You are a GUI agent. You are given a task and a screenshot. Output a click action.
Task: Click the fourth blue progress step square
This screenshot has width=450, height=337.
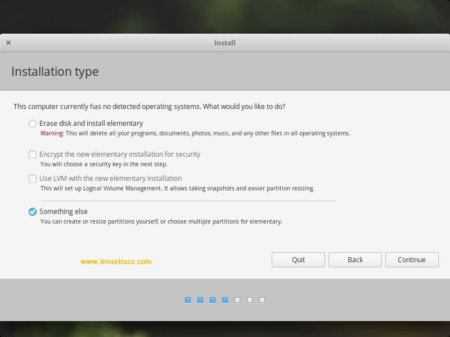click(224, 300)
